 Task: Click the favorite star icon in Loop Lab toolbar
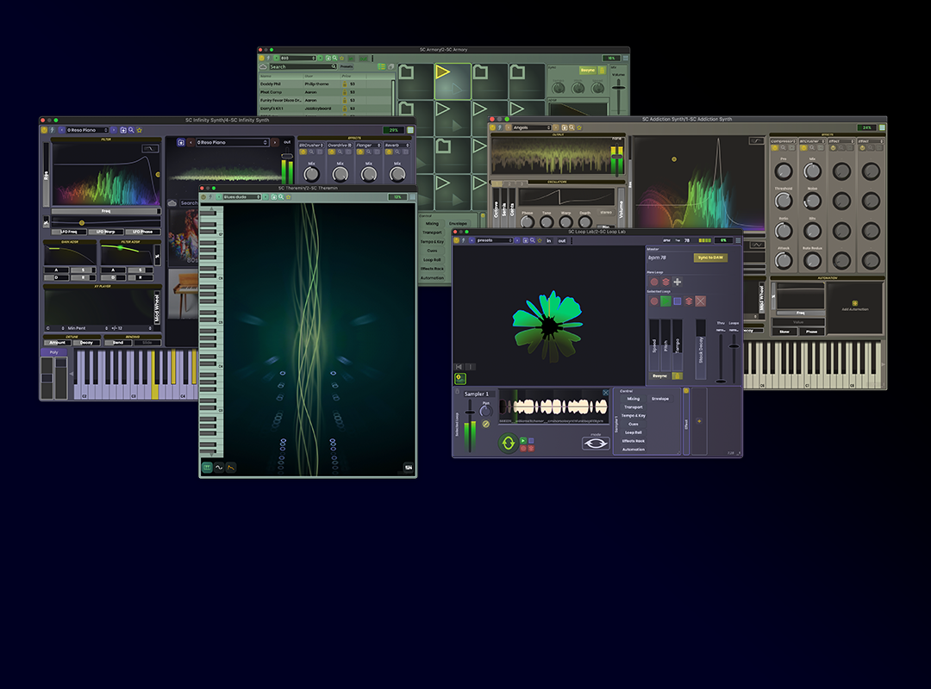coord(540,240)
